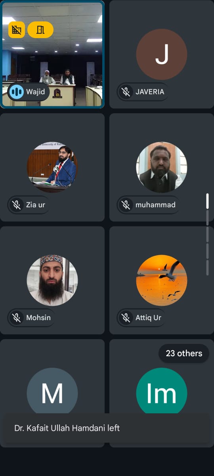Tap the Wajid name label
214x476 pixels.
coord(35,92)
